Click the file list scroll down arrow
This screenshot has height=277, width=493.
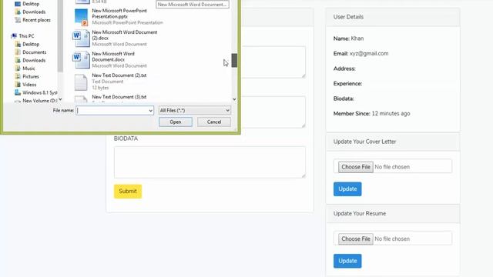click(234, 99)
